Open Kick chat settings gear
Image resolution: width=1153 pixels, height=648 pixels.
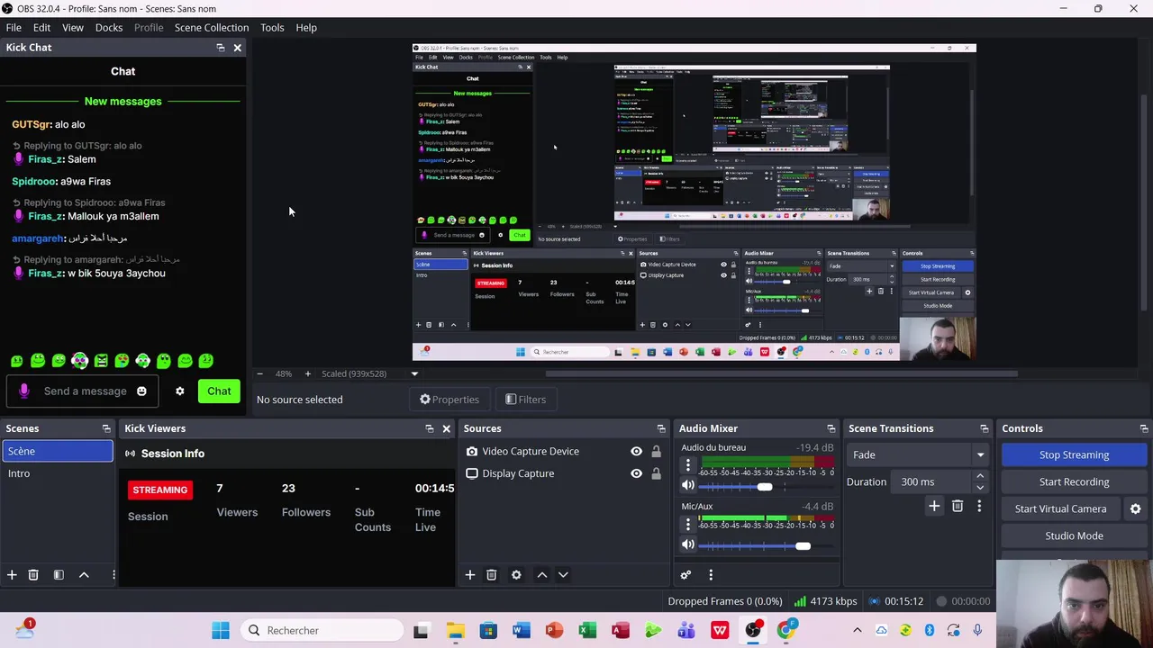(x=179, y=391)
